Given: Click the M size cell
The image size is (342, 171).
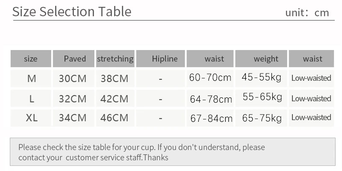Looking at the screenshot, I should click(x=31, y=79).
